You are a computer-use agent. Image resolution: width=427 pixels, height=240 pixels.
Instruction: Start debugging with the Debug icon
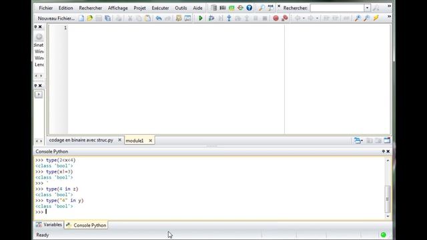click(x=211, y=18)
